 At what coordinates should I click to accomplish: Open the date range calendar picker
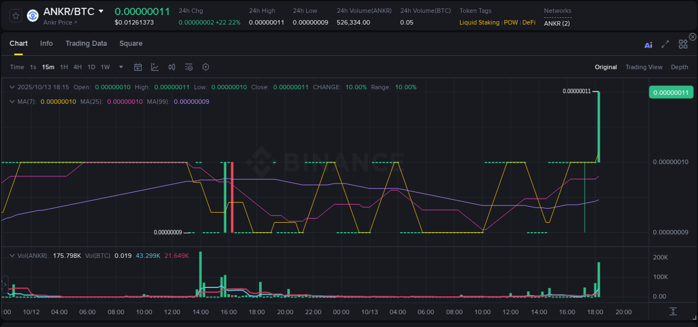coord(138,67)
